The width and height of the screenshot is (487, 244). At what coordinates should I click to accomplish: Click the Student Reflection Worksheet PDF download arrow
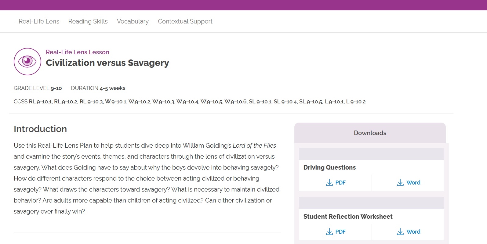point(329,232)
